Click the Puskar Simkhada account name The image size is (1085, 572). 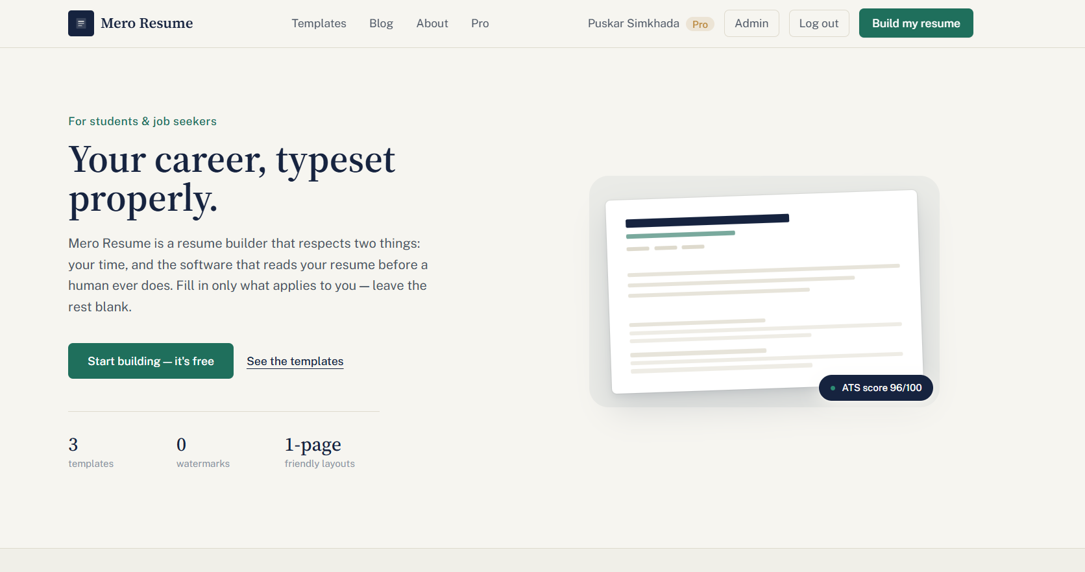tap(633, 23)
